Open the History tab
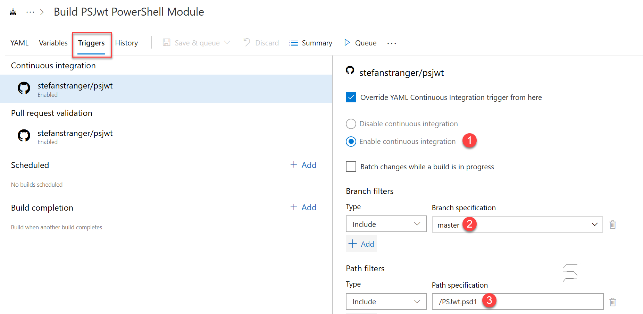The height and width of the screenshot is (314, 643). tap(126, 43)
